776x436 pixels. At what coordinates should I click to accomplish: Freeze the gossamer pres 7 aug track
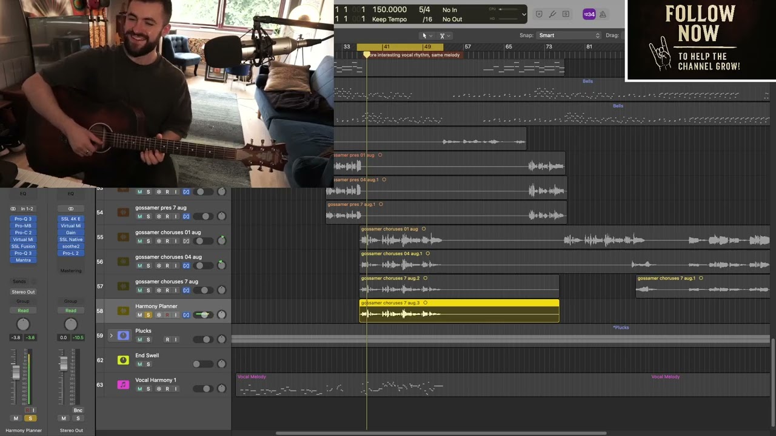point(159,217)
